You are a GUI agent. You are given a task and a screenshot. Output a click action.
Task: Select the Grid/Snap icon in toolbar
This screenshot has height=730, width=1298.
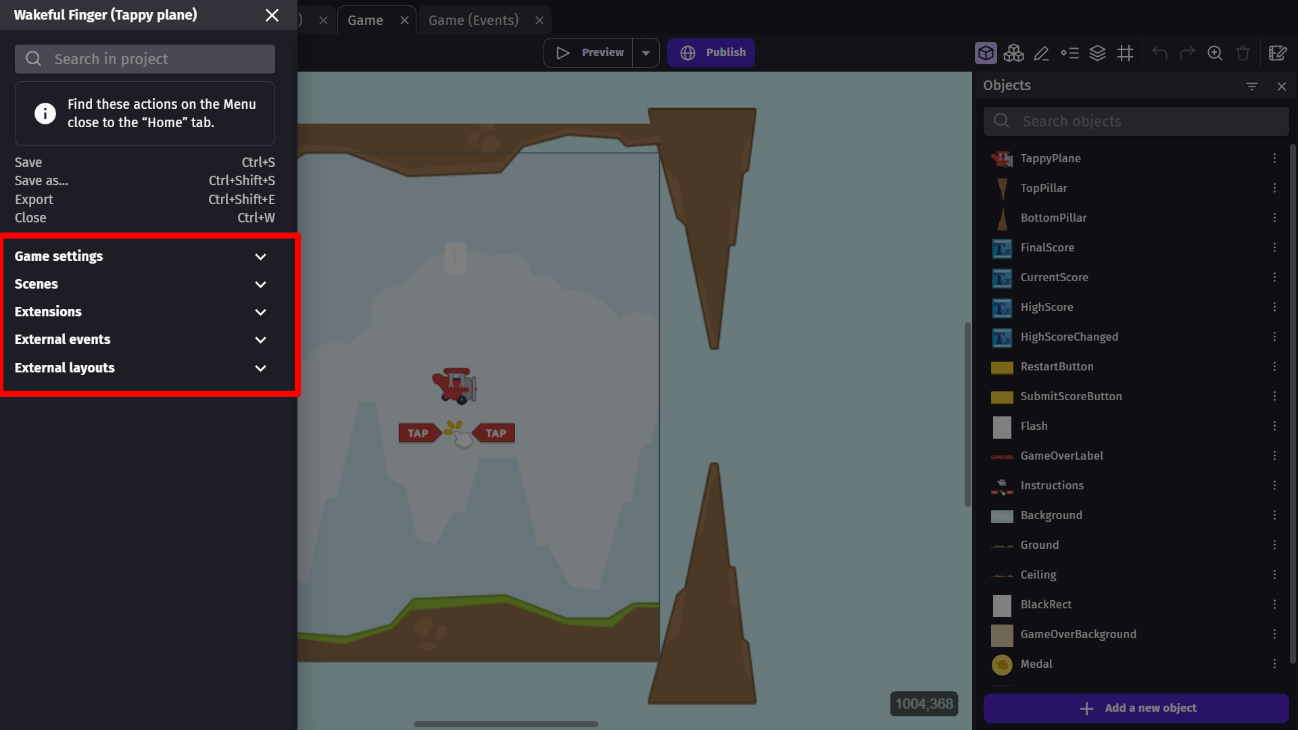coord(1125,53)
